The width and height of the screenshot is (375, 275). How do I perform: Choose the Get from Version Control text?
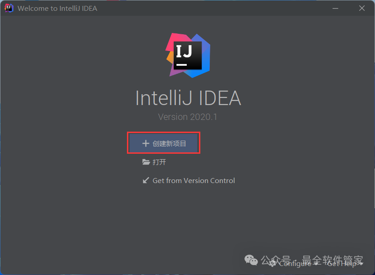click(x=194, y=180)
